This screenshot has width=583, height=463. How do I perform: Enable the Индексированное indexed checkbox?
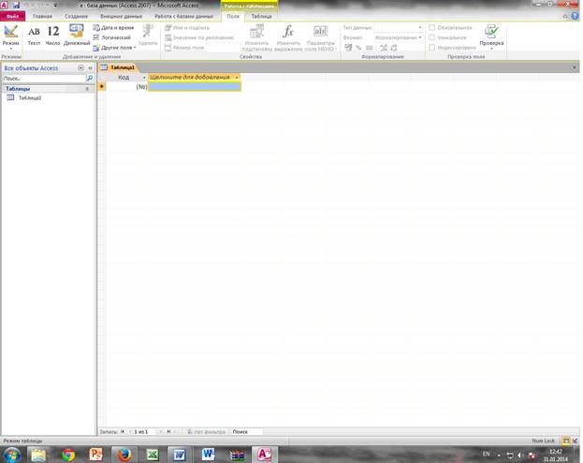[431, 48]
